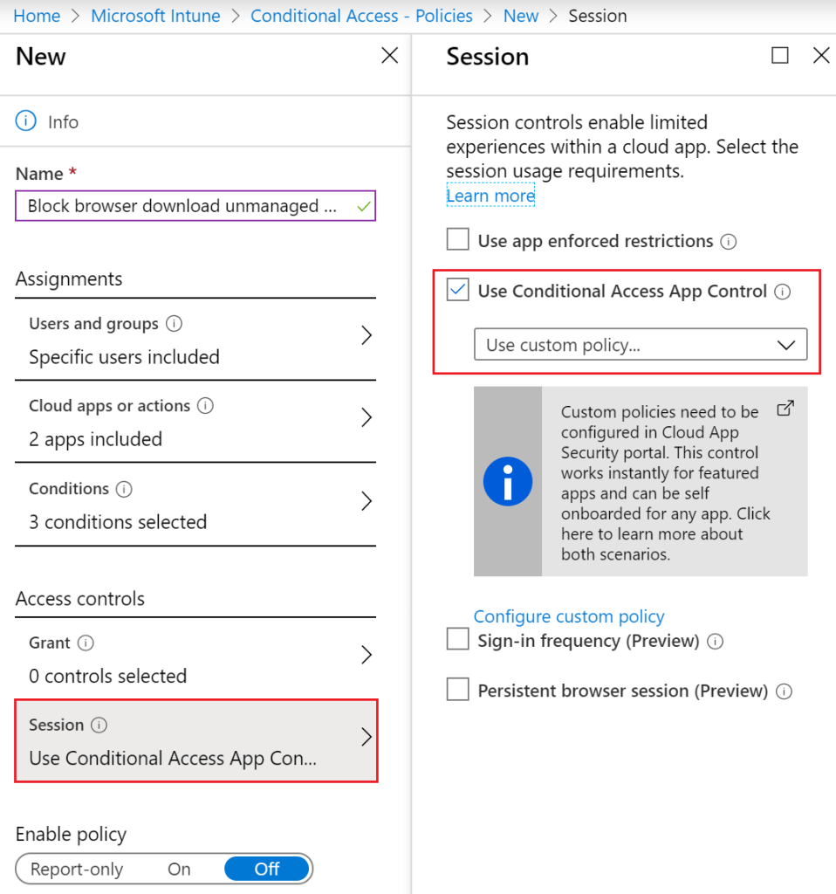Image resolution: width=836 pixels, height=894 pixels.
Task: Click Configure custom policy link
Action: (569, 616)
